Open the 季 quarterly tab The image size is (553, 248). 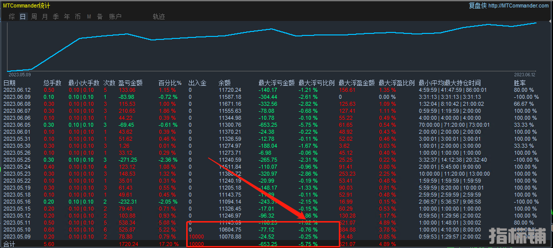[56, 16]
